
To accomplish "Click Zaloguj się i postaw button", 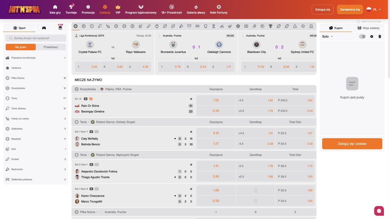I will pos(352,144).
